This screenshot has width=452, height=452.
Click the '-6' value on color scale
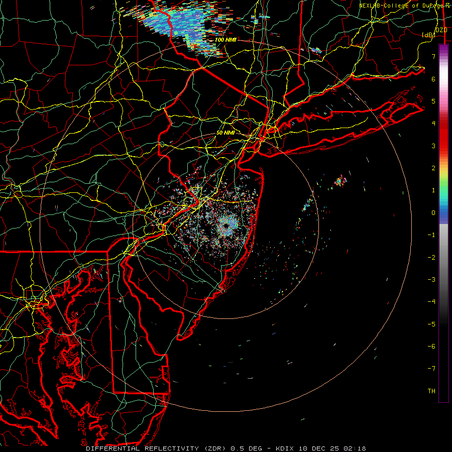click(431, 347)
